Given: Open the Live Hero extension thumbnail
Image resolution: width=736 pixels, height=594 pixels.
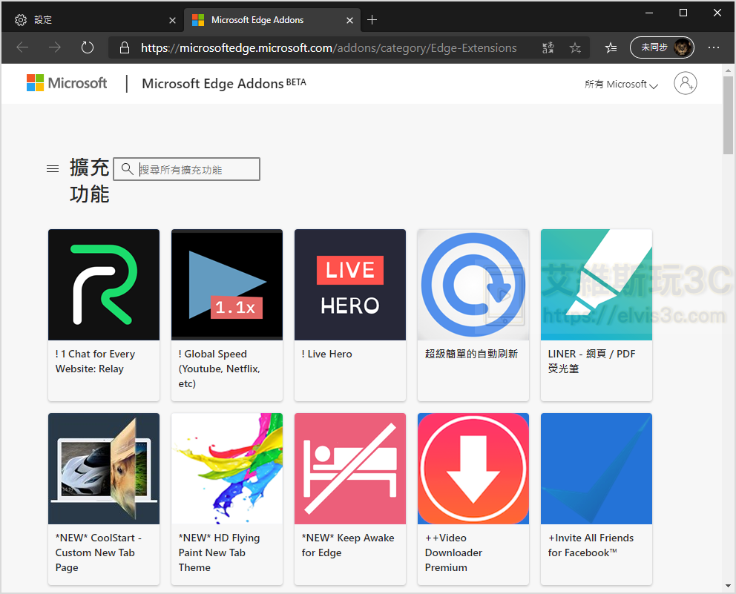Looking at the screenshot, I should 350,285.
